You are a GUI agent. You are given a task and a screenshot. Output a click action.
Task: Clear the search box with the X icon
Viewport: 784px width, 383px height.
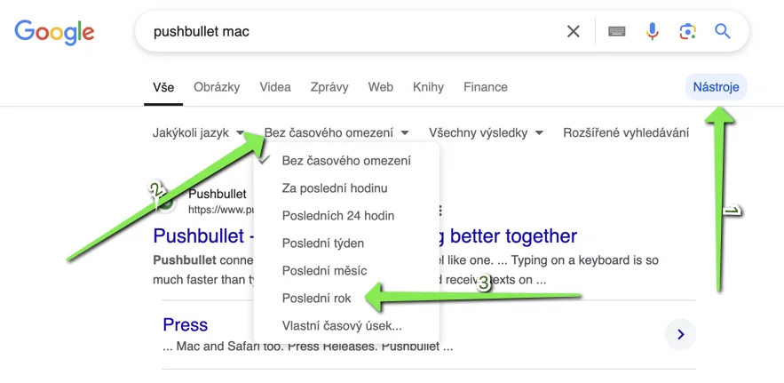click(573, 31)
